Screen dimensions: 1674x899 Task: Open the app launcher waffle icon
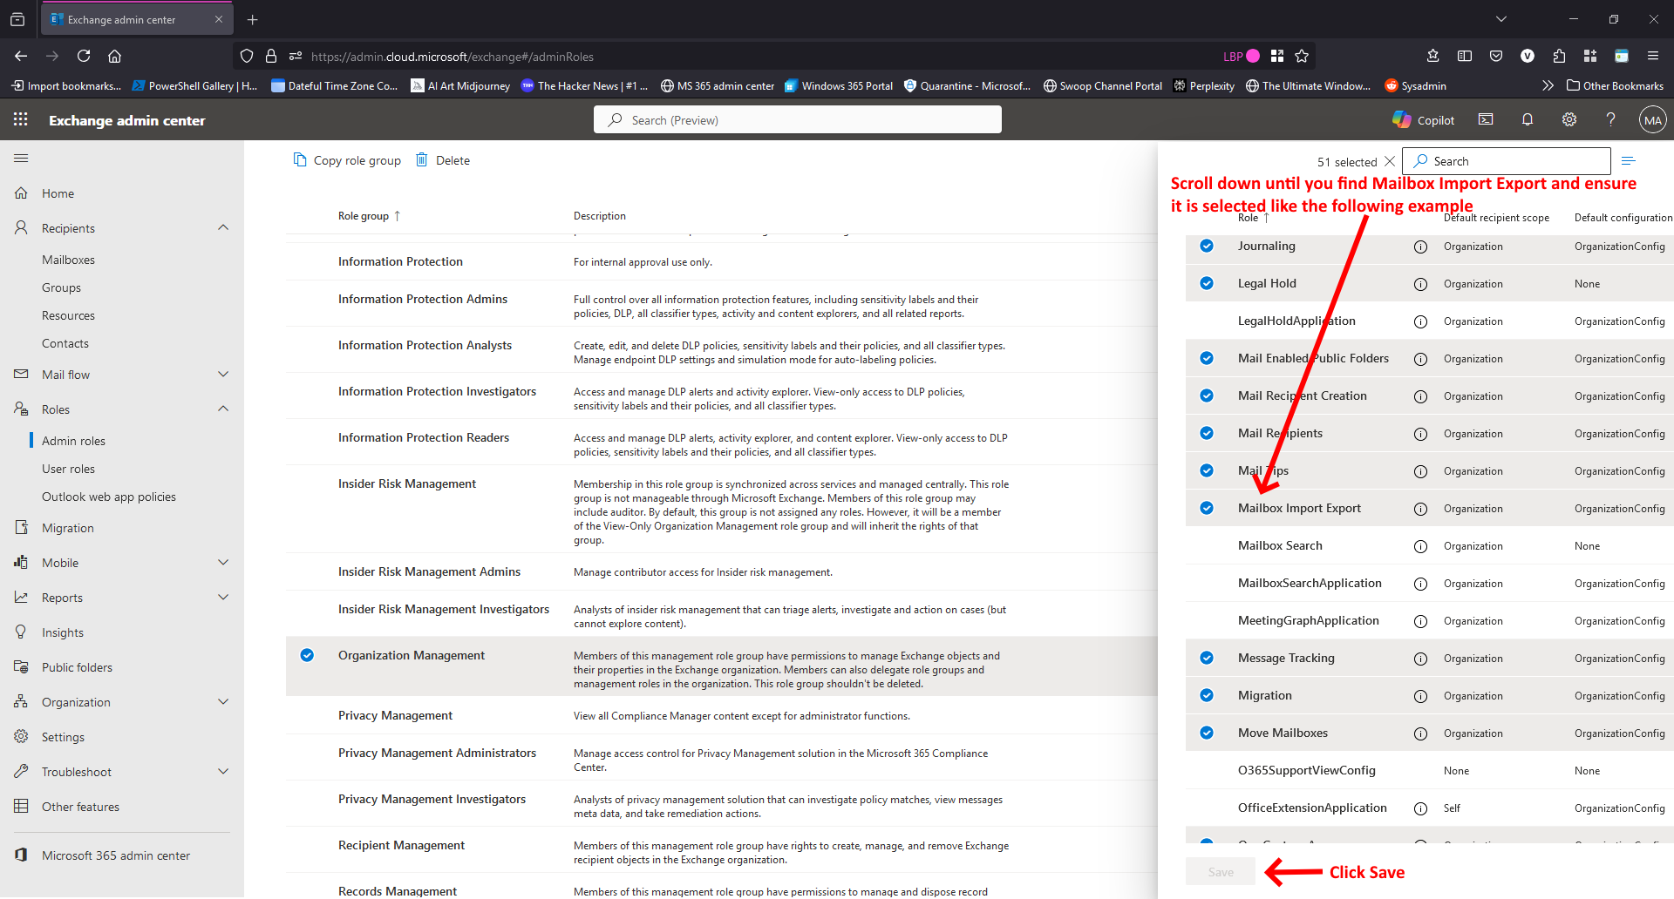[21, 119]
